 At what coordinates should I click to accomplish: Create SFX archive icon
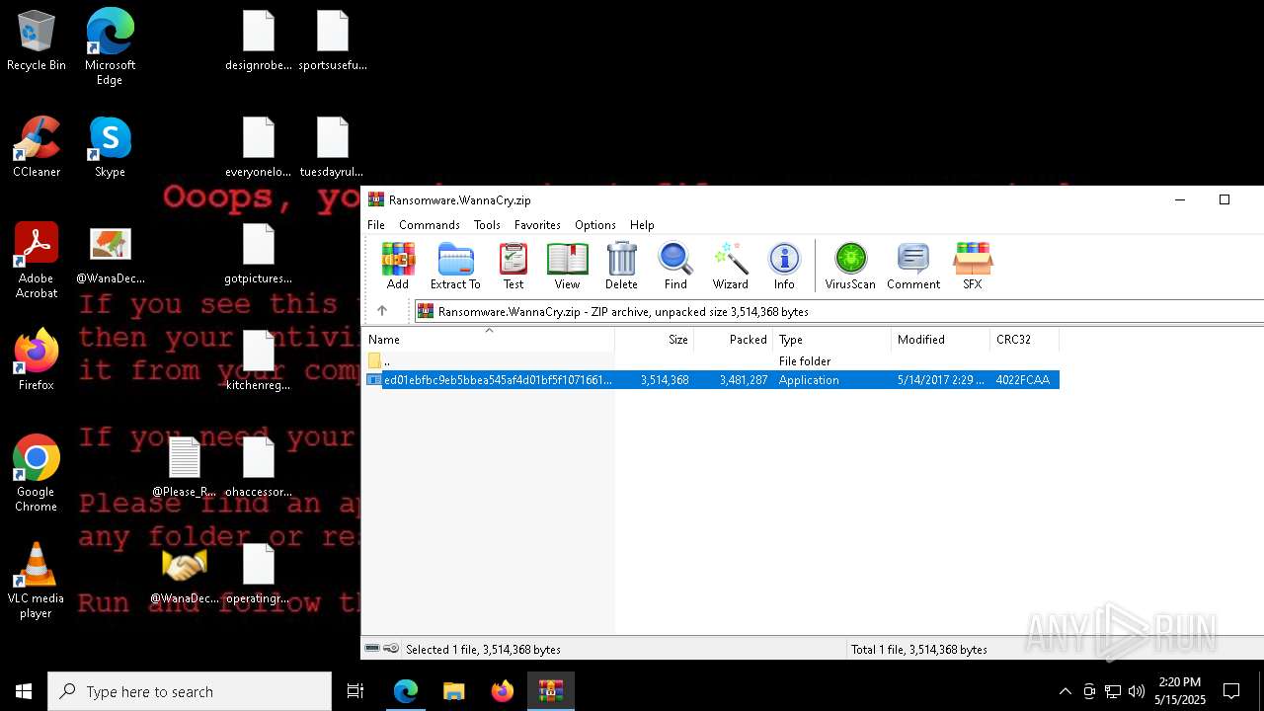(x=973, y=266)
